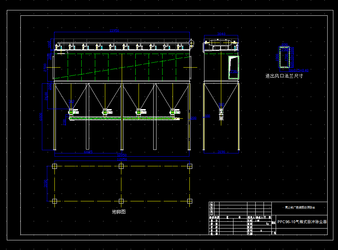Select the 890 flange width dimension
338x250 pixels.
[x=285, y=45]
